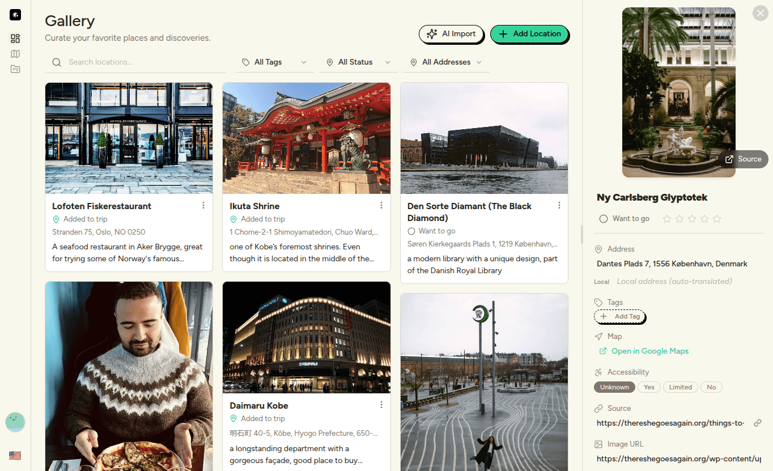Open in Google Maps link
The width and height of the screenshot is (773, 471).
(649, 351)
